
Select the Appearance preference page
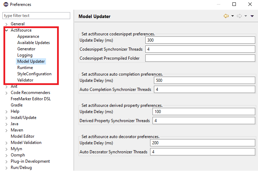(x=28, y=36)
